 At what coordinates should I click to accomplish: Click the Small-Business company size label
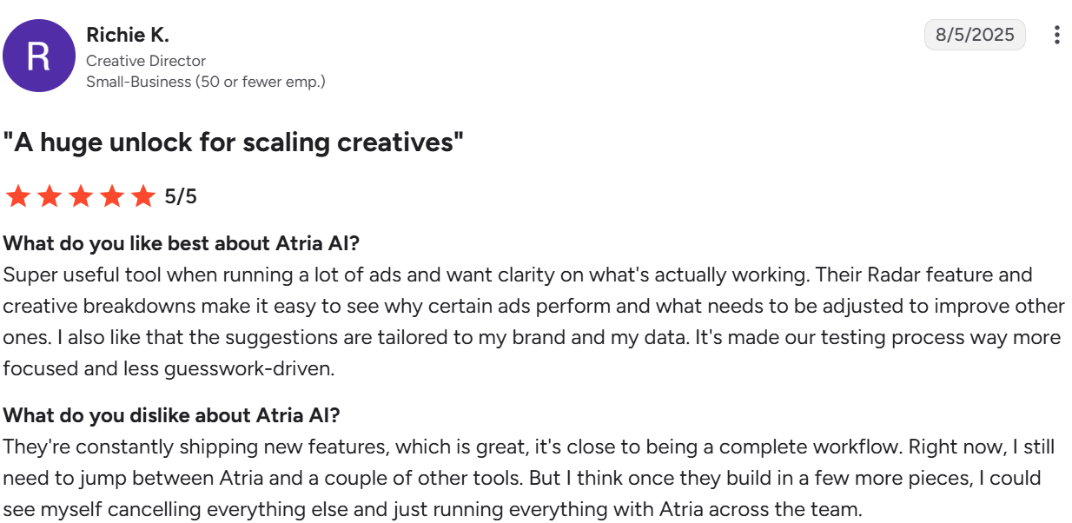point(206,82)
